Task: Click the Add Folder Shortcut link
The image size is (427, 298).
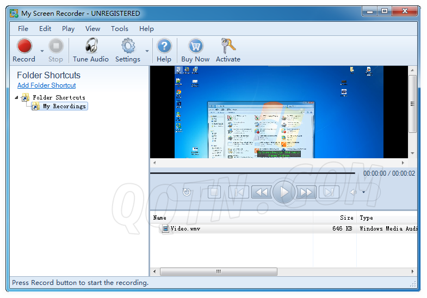Action: coord(46,85)
